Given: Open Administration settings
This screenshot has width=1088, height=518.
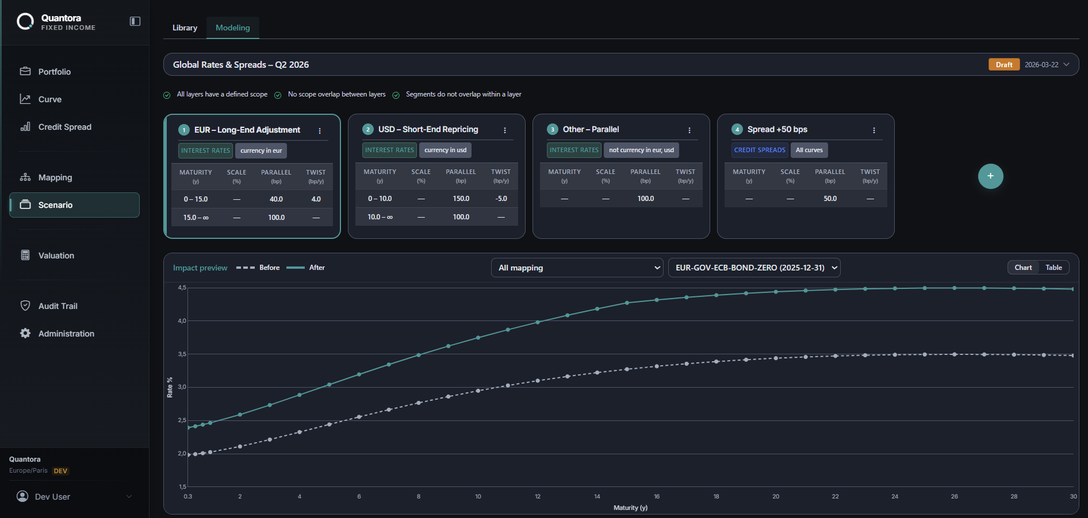Looking at the screenshot, I should point(66,334).
